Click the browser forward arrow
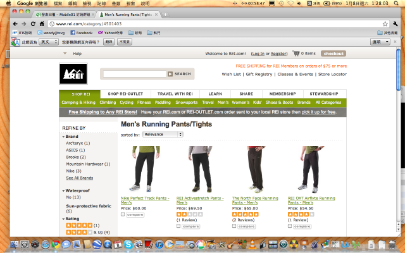The height and width of the screenshot is (253, 405). point(24,24)
